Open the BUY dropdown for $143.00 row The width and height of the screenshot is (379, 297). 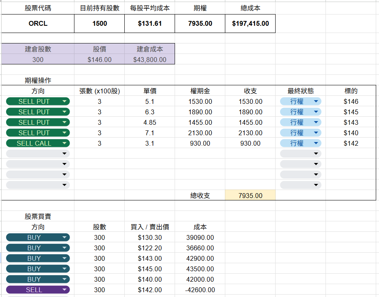[38, 258]
